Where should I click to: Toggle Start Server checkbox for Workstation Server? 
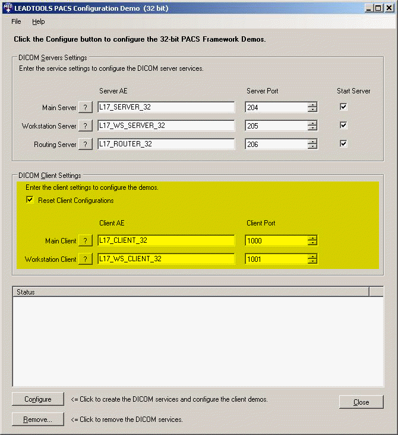tap(343, 126)
